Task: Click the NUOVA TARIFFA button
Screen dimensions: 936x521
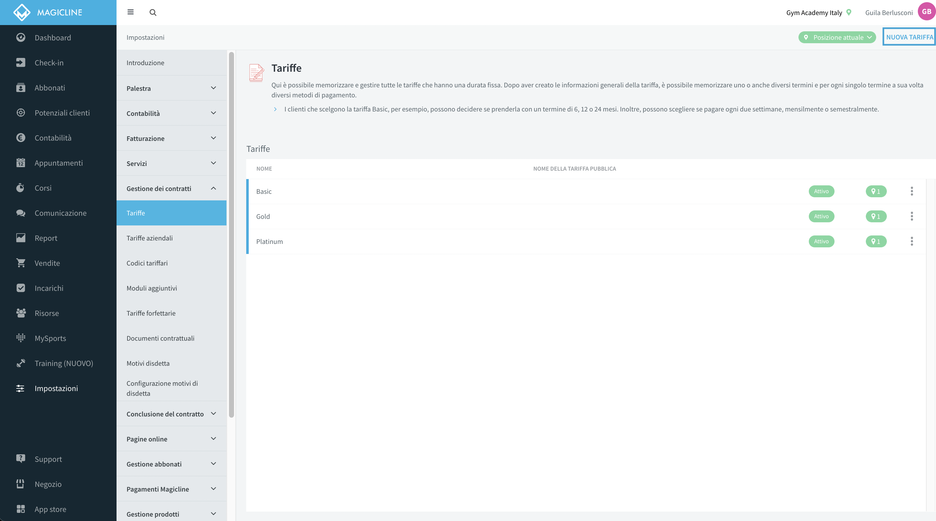Action: (x=909, y=37)
